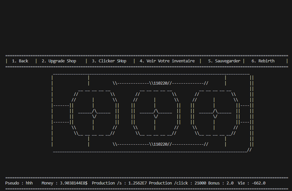Open the '3. Clicker SHop' entry
Viewport: 292px width, 191px height.
109,61
